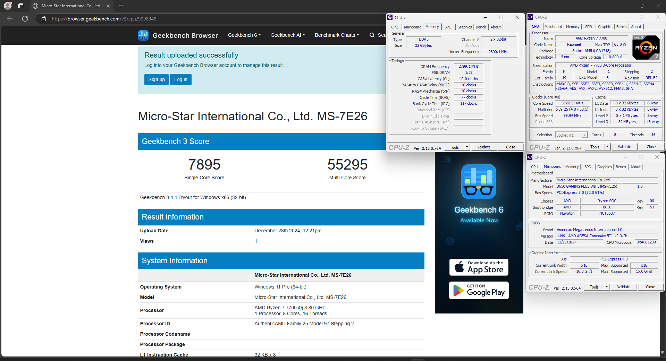Click Close button in Mainboard CPU-Z window
The width and height of the screenshot is (666, 361).
pyautogui.click(x=650, y=287)
